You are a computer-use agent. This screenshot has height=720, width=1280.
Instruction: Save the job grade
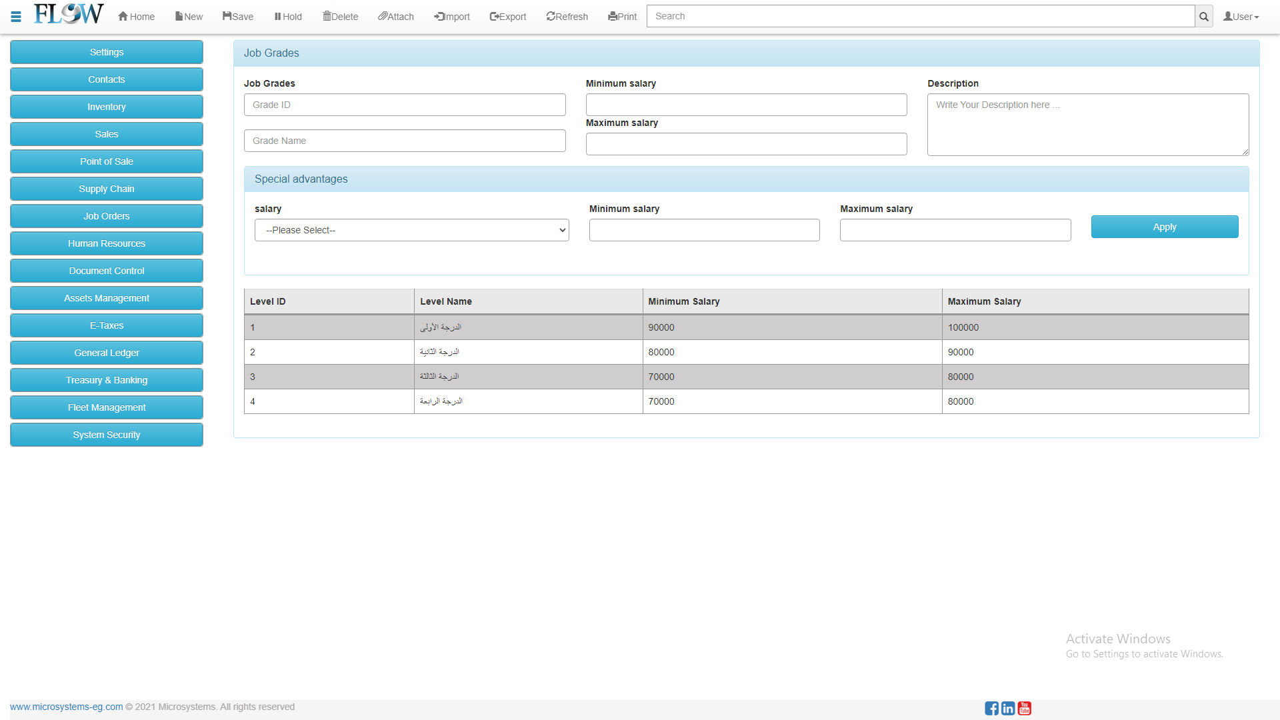click(x=238, y=17)
